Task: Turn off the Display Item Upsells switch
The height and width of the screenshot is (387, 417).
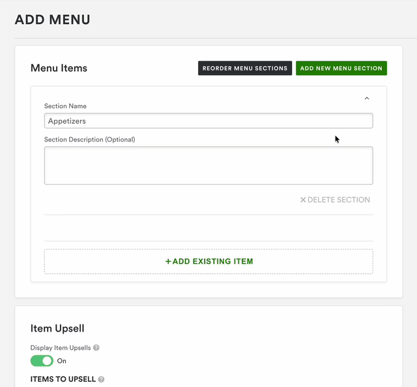Action: (x=42, y=361)
